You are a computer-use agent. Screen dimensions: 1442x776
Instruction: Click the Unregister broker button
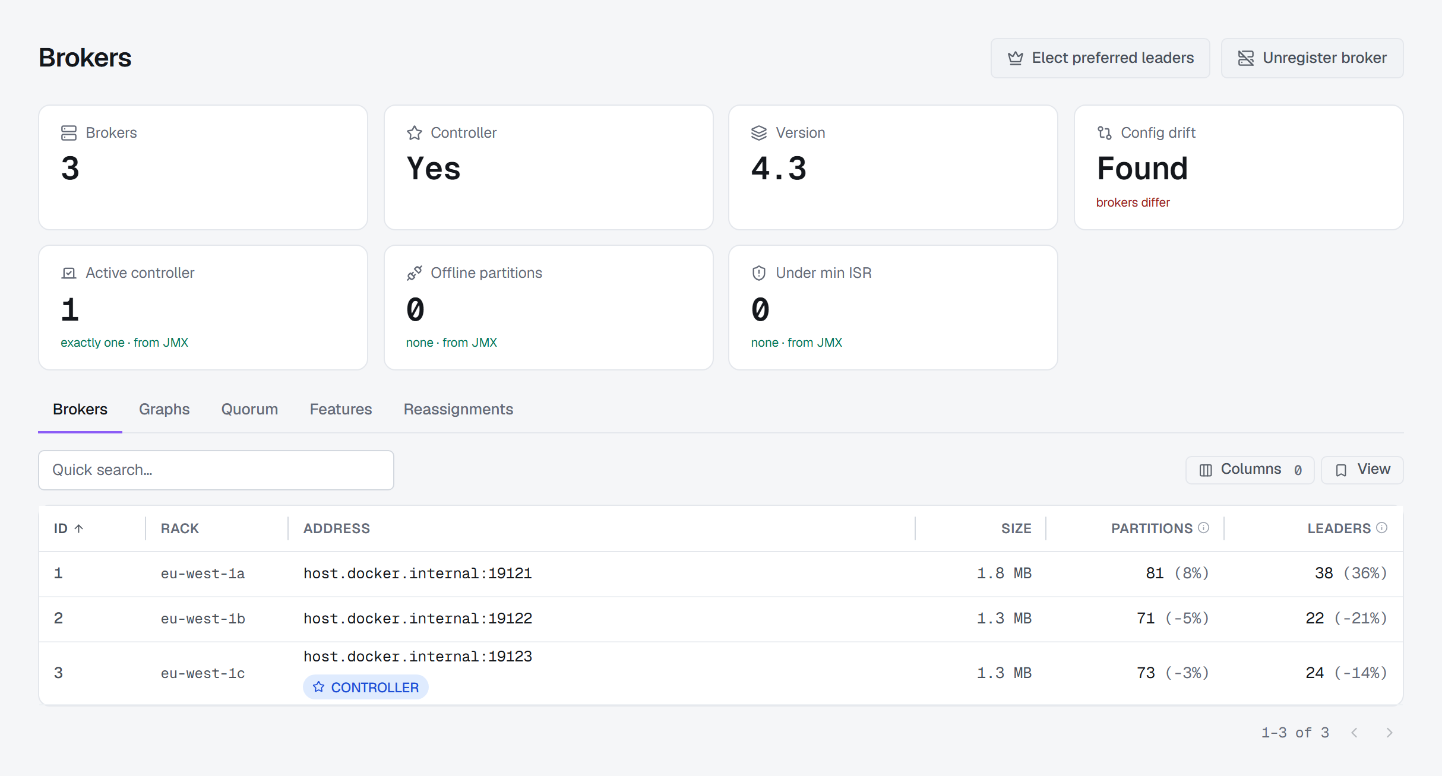point(1313,58)
